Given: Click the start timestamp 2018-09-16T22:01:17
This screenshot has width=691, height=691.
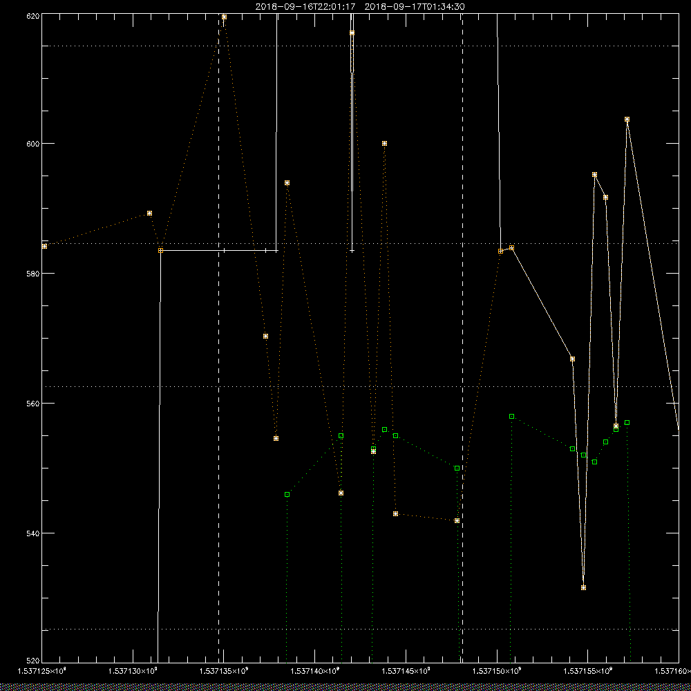Looking at the screenshot, I should coord(305,7).
